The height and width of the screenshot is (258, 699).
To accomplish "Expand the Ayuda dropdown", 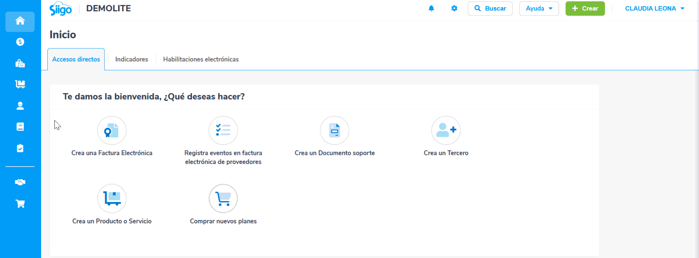I will coord(539,8).
